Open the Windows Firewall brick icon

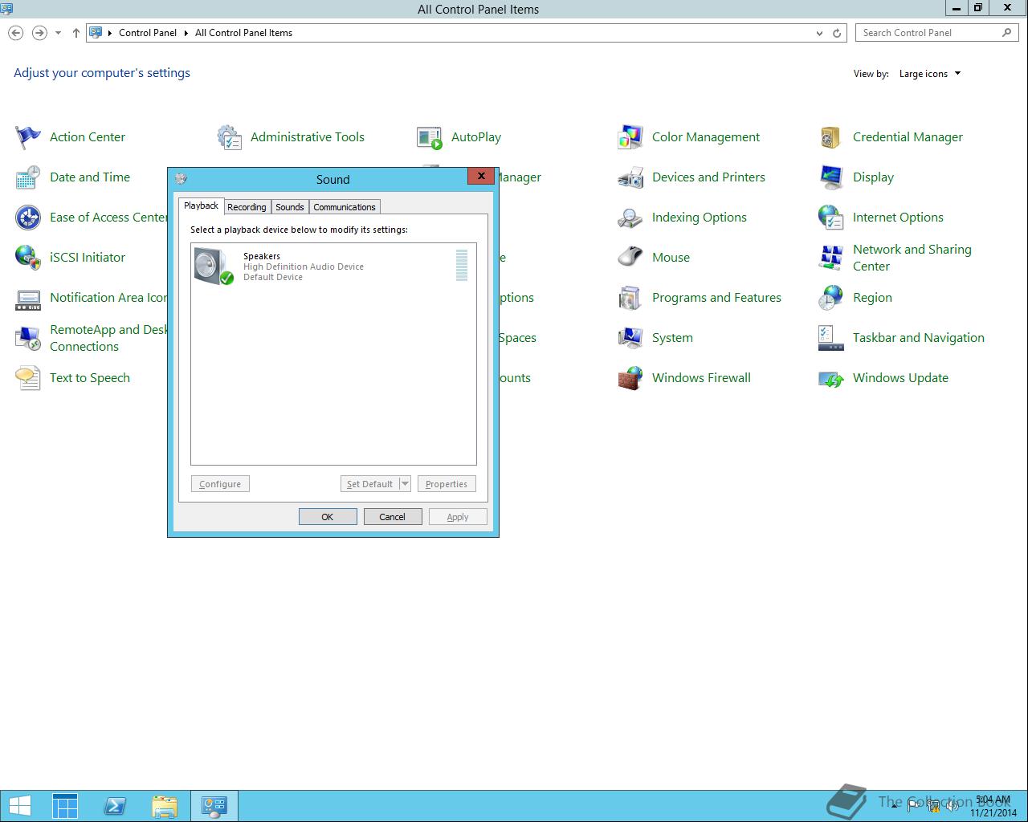click(x=630, y=378)
